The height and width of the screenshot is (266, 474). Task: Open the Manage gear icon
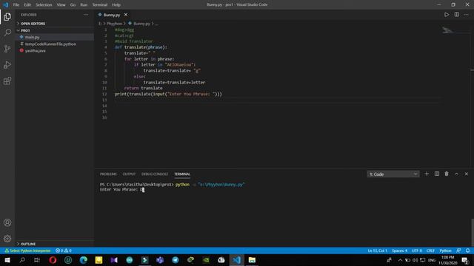pyautogui.click(x=7, y=239)
